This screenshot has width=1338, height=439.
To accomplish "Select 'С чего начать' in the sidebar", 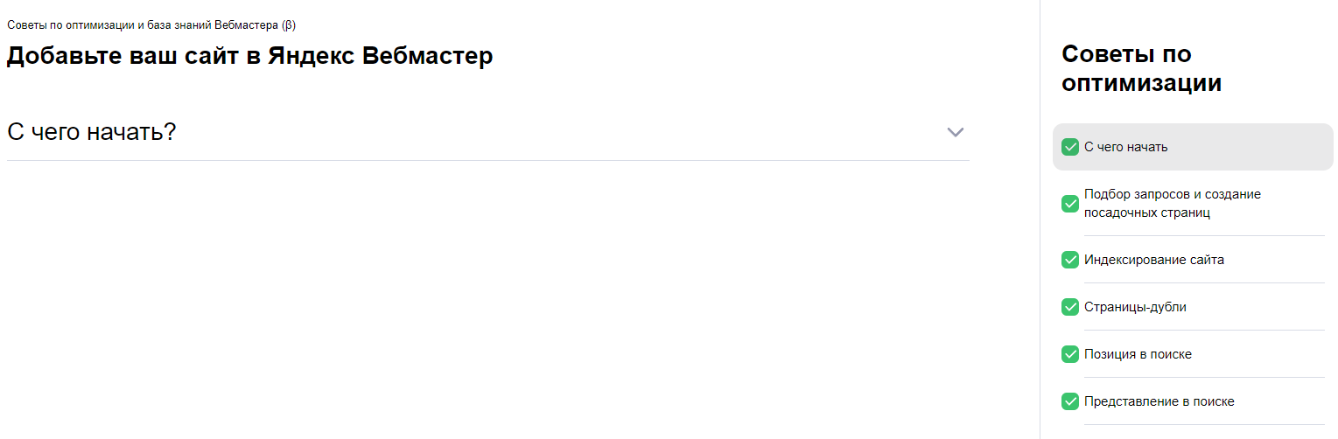I will tap(1125, 147).
